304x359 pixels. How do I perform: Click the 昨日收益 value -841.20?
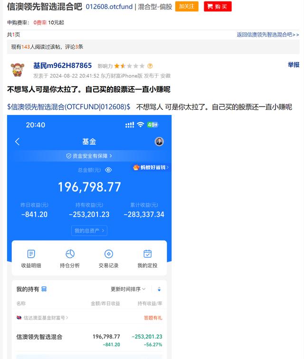(x=34, y=214)
